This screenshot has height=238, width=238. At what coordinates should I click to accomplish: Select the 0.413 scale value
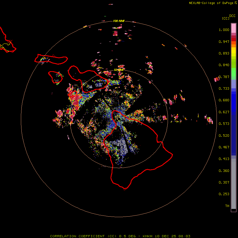[224, 159]
